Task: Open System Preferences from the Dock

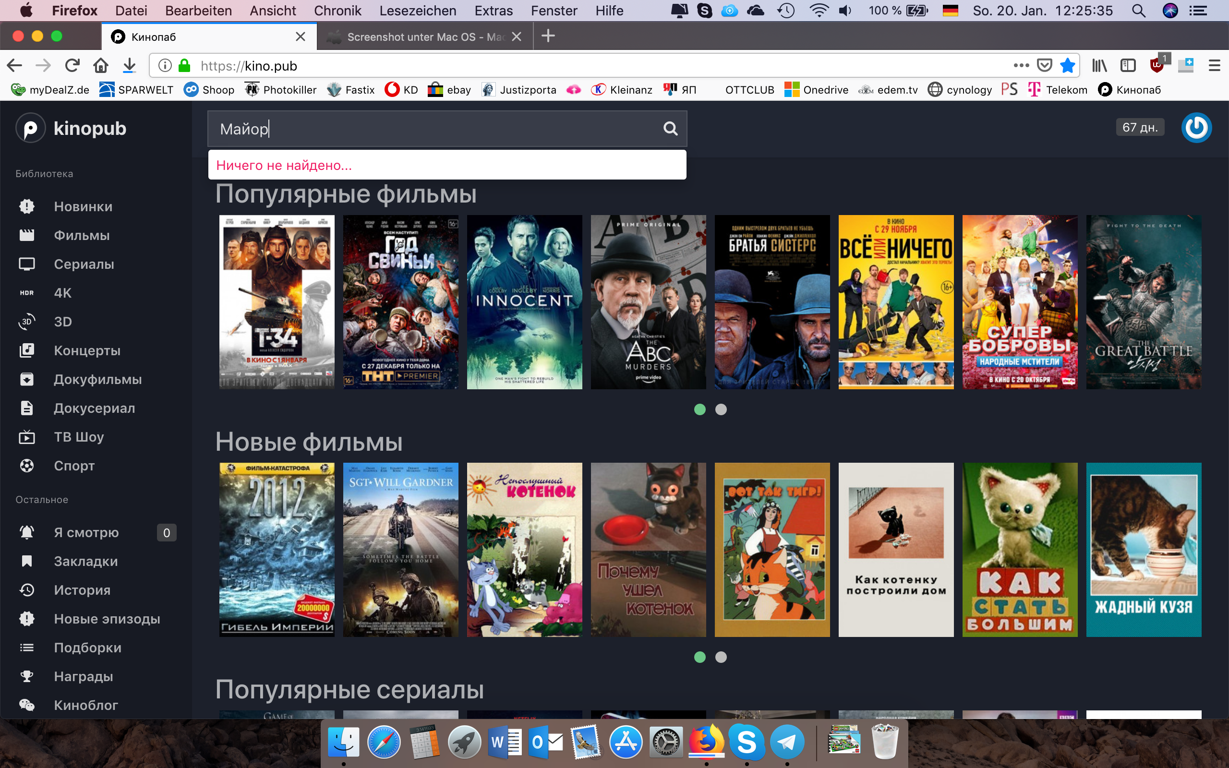Action: [666, 742]
